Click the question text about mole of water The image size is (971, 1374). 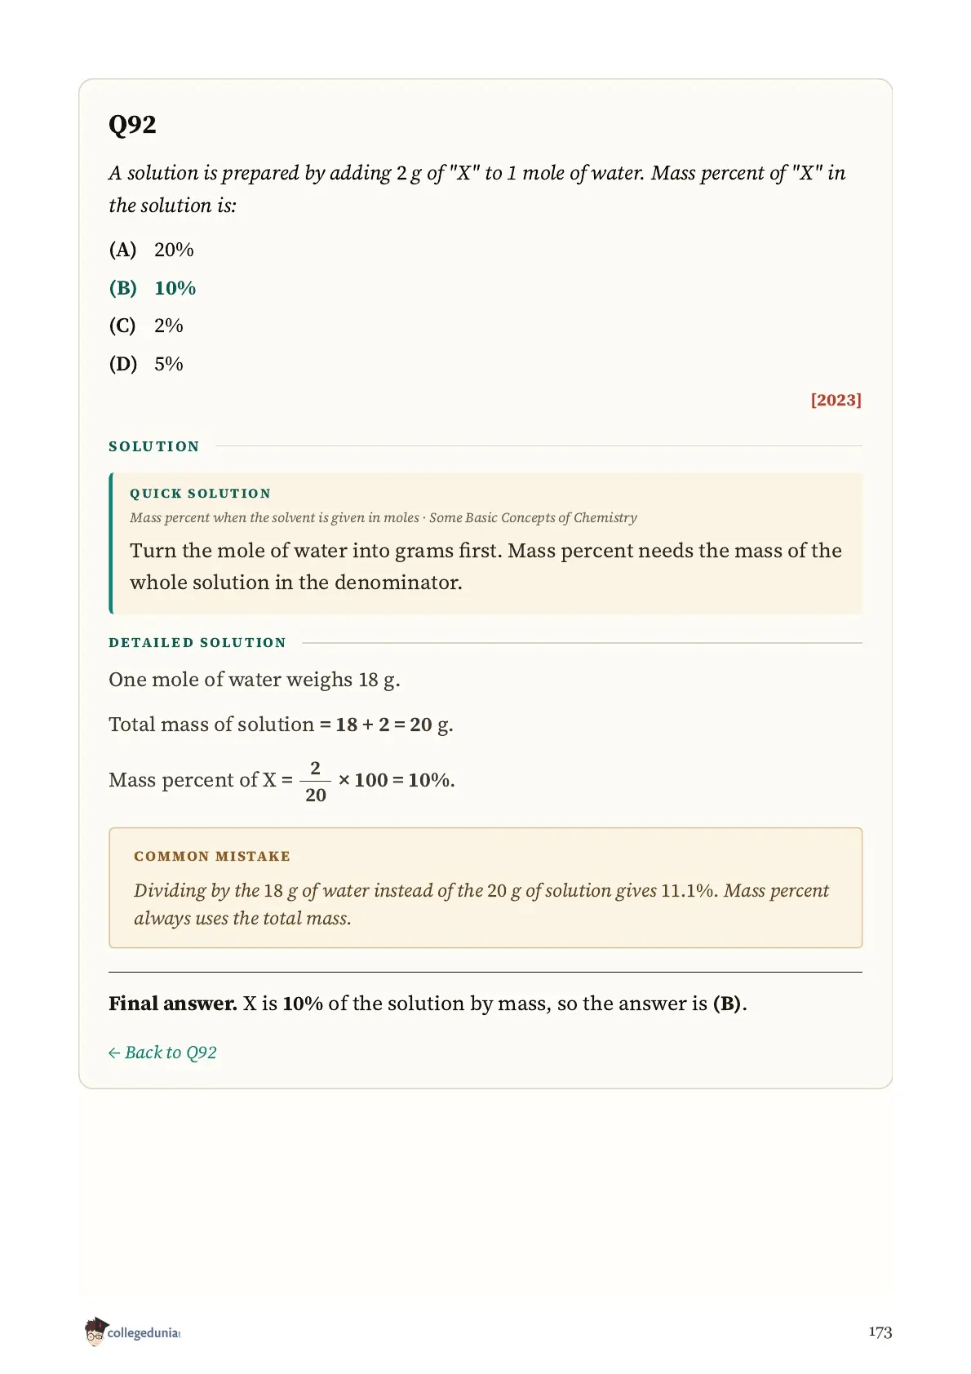[477, 189]
